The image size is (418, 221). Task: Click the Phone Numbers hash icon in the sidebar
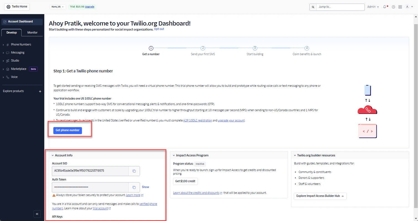pyautogui.click(x=7, y=45)
